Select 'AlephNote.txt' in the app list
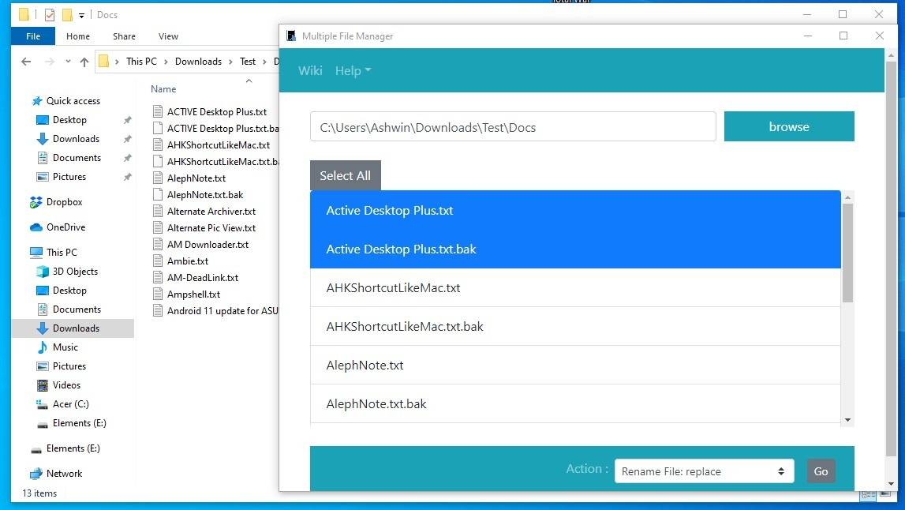This screenshot has height=510, width=905. (575, 365)
